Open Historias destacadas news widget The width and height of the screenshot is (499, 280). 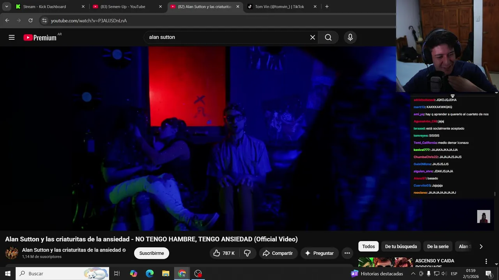coord(377,274)
